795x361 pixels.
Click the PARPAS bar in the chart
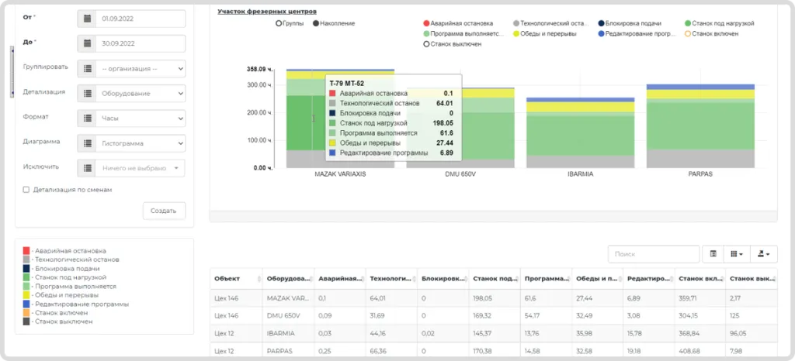click(x=701, y=126)
